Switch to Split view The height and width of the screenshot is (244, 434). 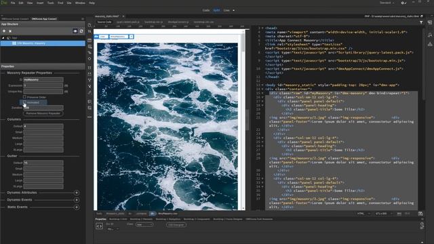click(x=216, y=10)
